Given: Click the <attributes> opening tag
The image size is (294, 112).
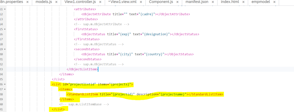Looking at the screenshot, I should tap(85, 9).
